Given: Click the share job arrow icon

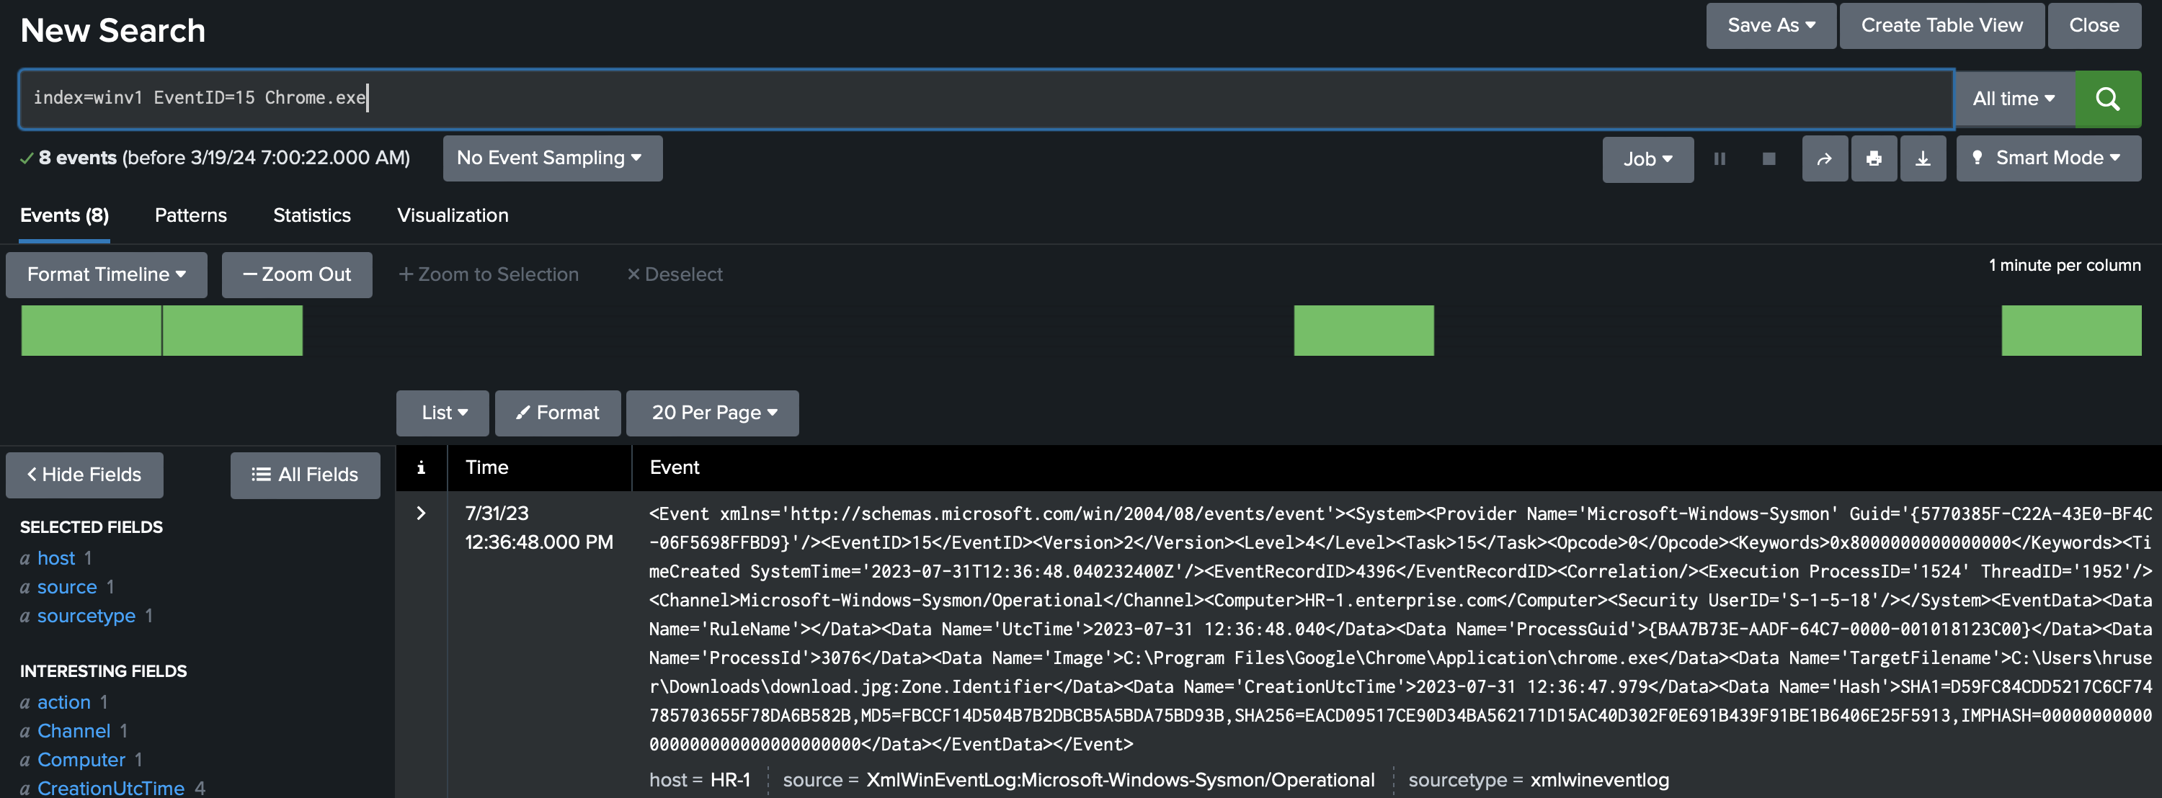Looking at the screenshot, I should coord(1825,158).
